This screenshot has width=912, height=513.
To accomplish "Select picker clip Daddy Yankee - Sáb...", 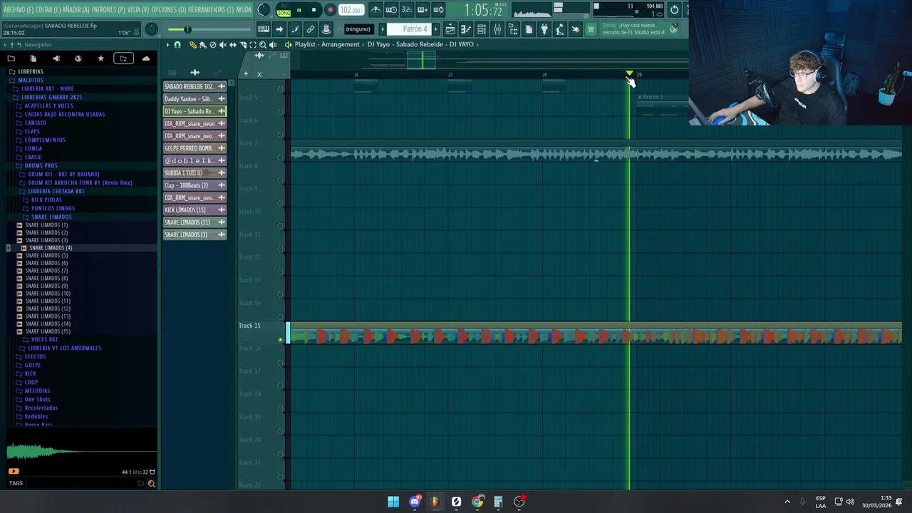I will click(195, 99).
